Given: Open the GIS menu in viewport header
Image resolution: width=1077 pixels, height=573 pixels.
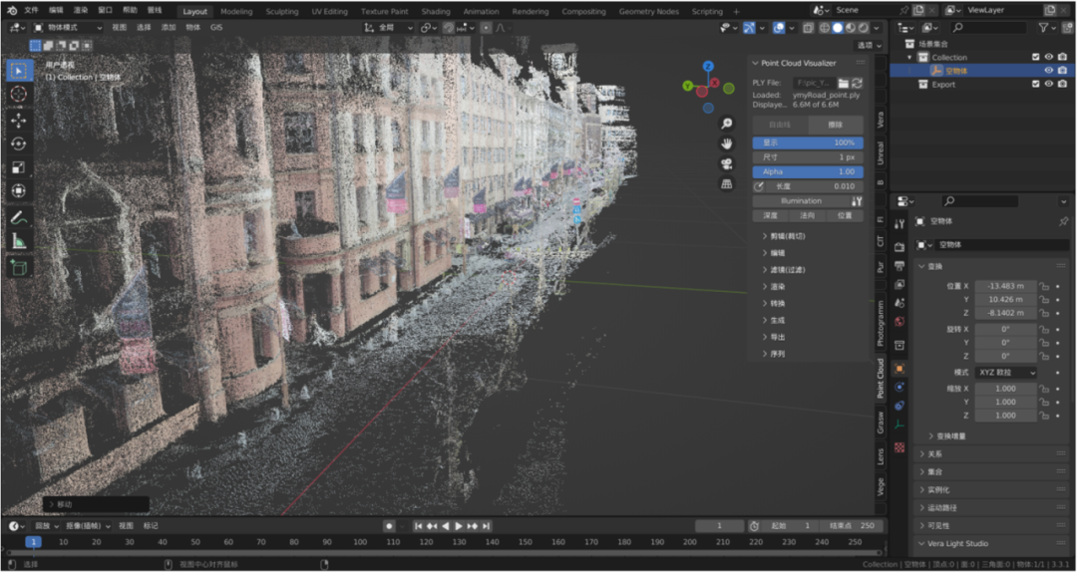Looking at the screenshot, I should (x=216, y=28).
